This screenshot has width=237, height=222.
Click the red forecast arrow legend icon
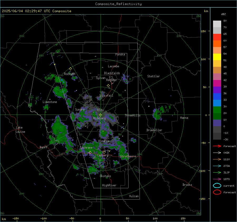[217, 146]
